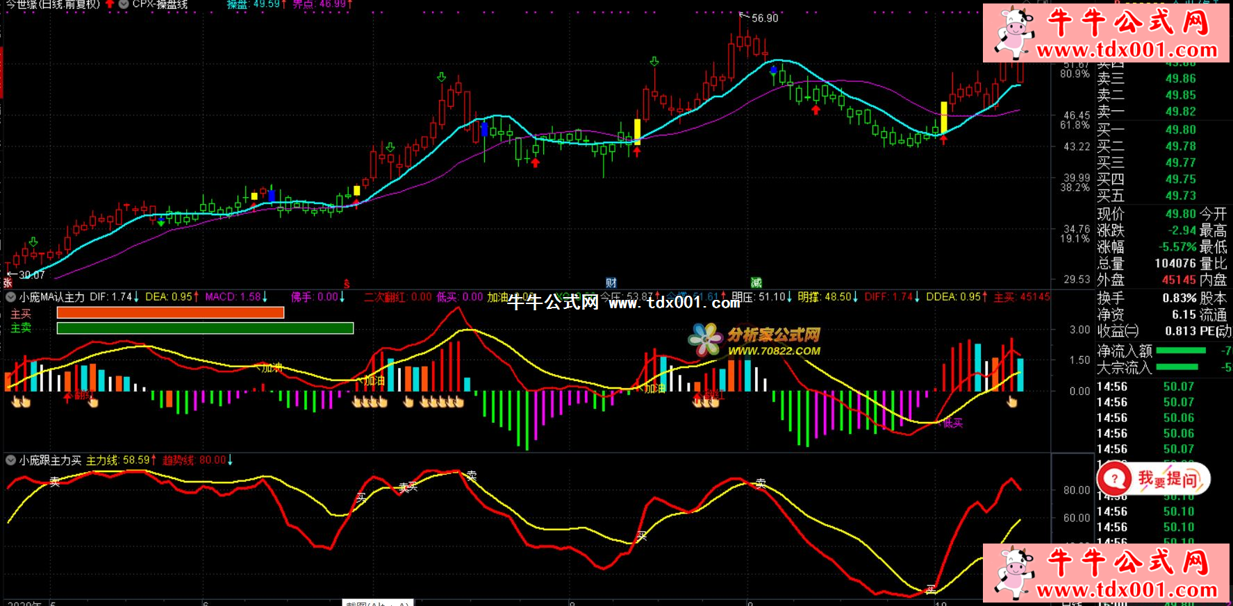Click the 30.07 low price label
The width and height of the screenshot is (1233, 606).
tap(31, 275)
